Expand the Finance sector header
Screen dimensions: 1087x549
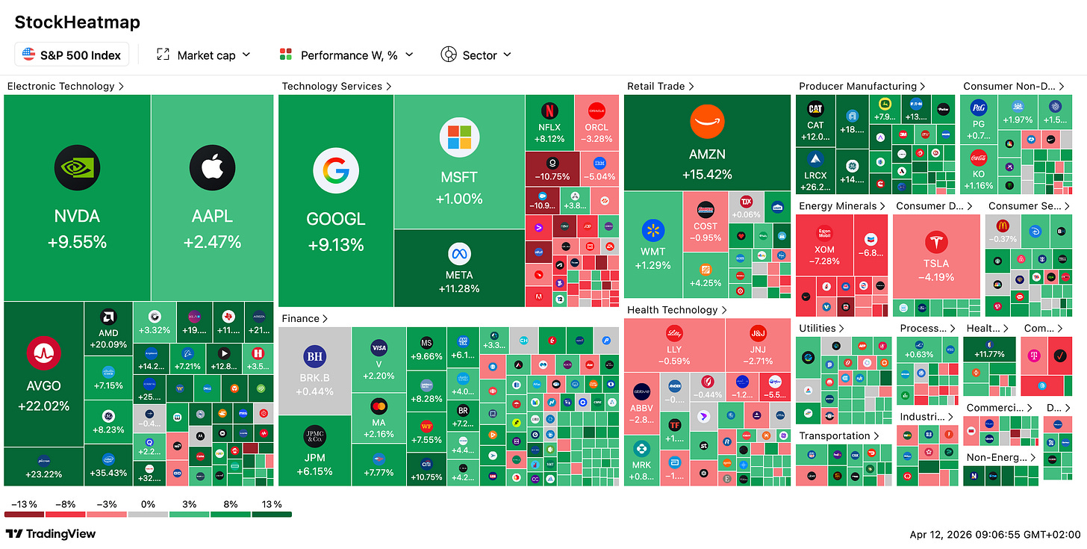[305, 318]
